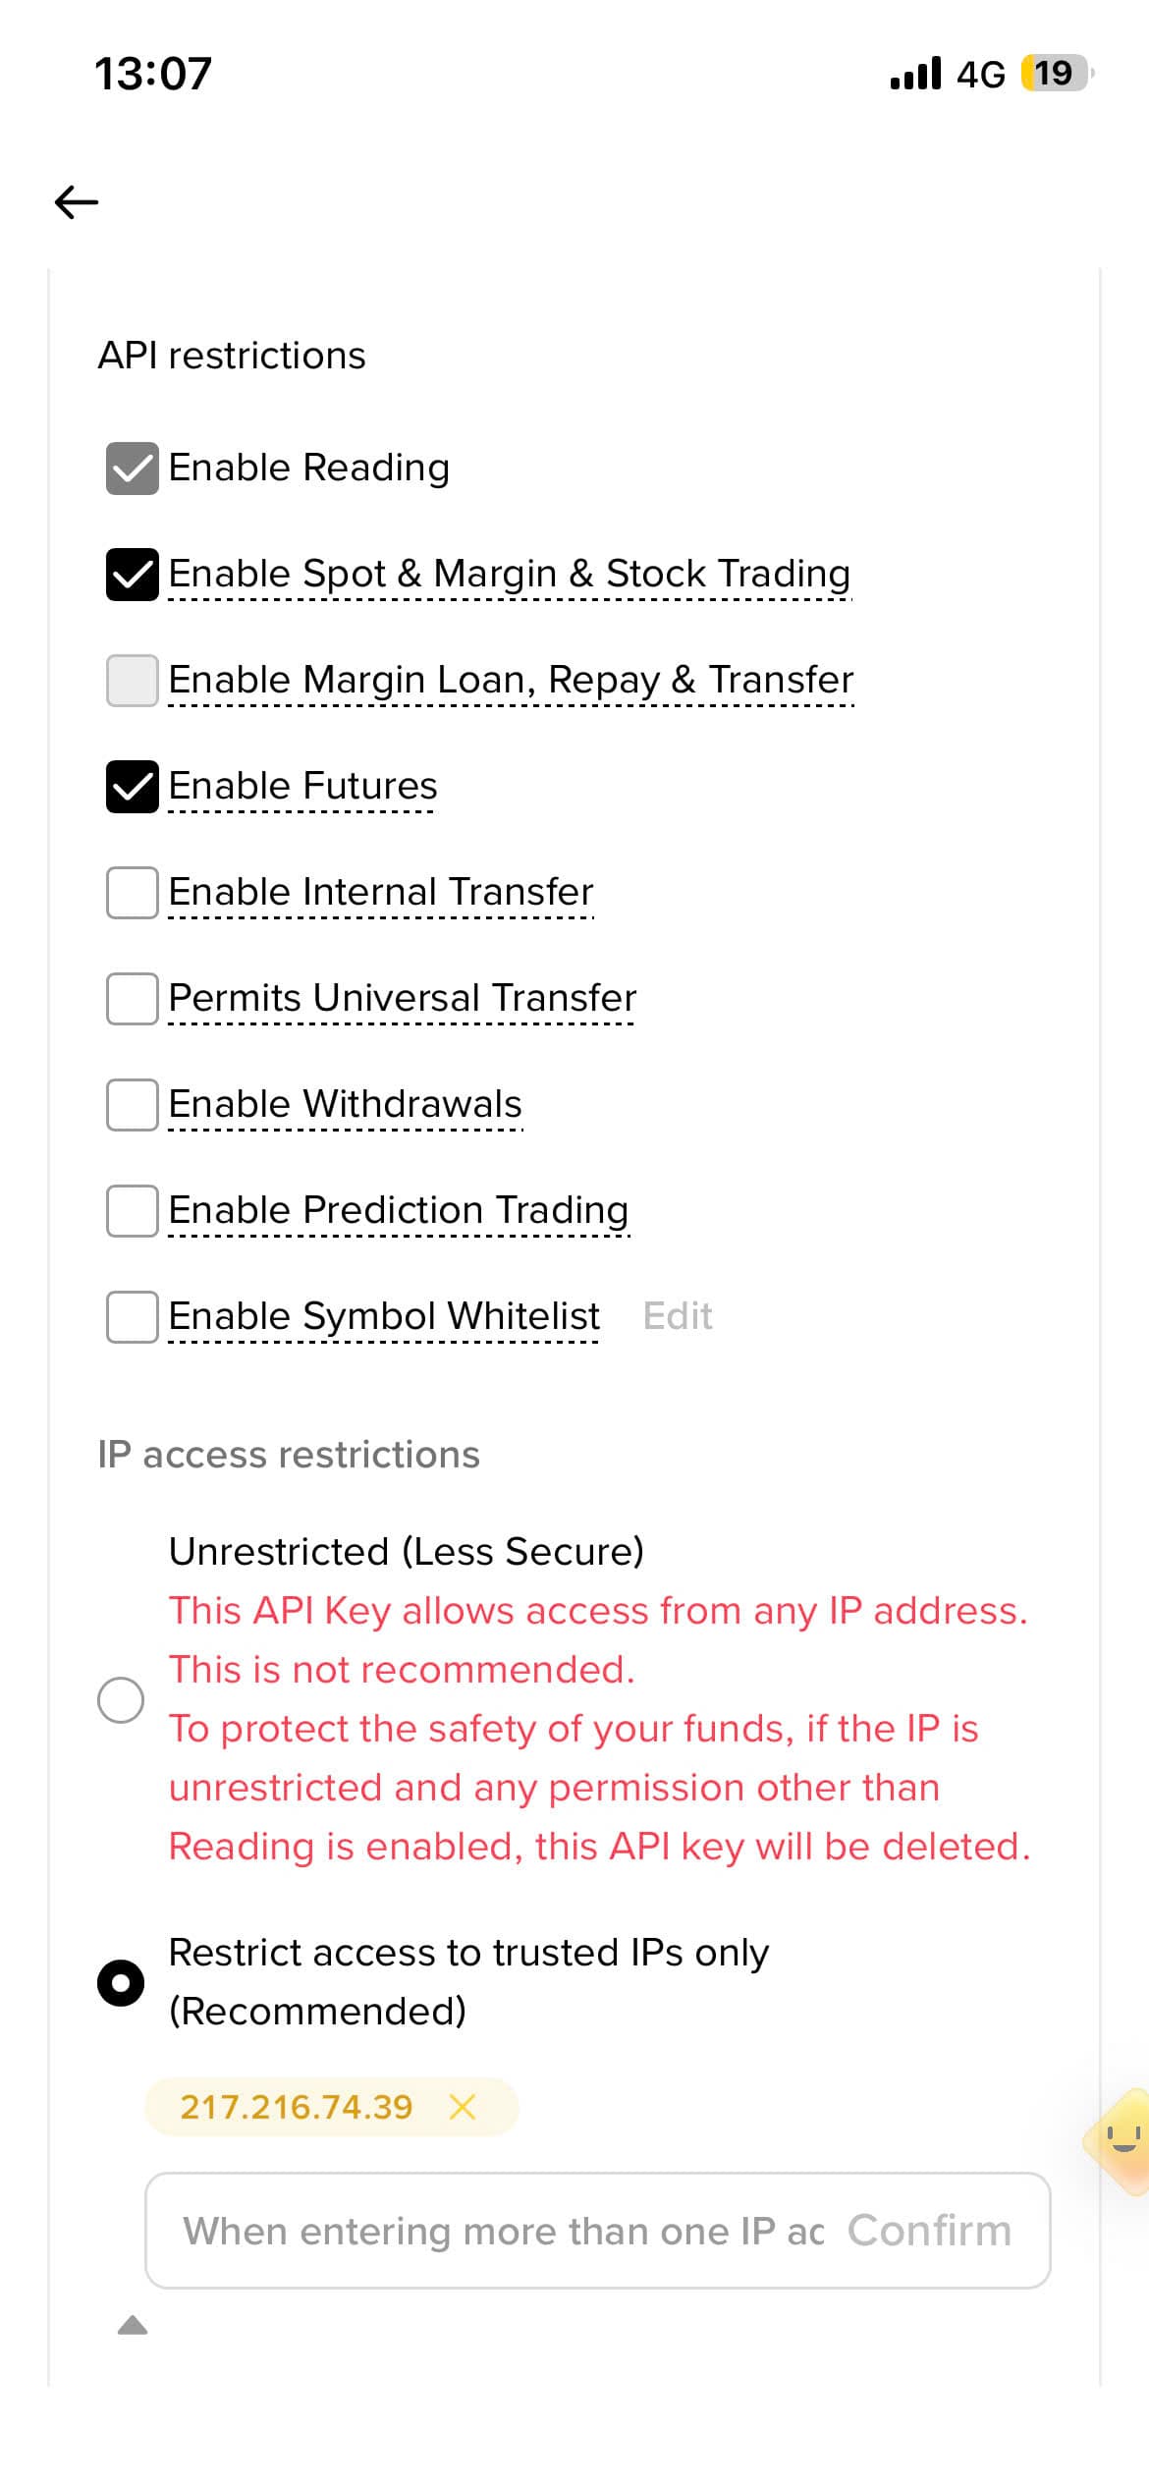The image size is (1149, 2487).
Task: Open the floating smiley chat assistant icon
Action: (x=1122, y=2141)
